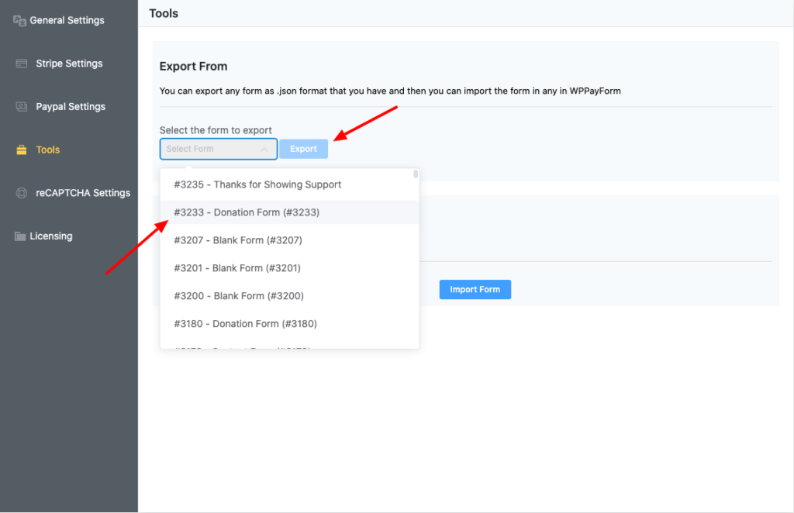Select '#3233 - Donation Form' from list
Viewport: 794px width, 513px height.
pos(247,212)
